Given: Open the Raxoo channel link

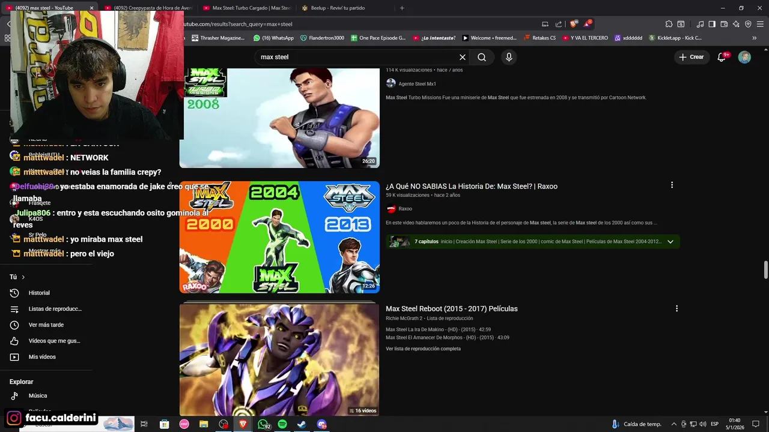Looking at the screenshot, I should coord(405,209).
